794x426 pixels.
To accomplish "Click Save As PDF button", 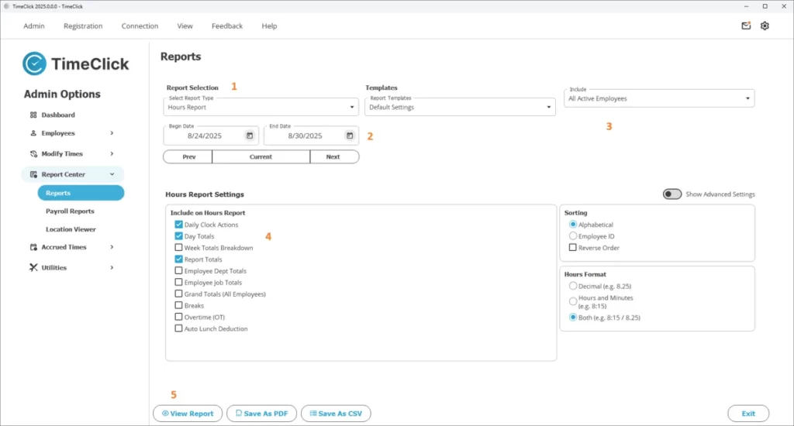I will pos(261,414).
